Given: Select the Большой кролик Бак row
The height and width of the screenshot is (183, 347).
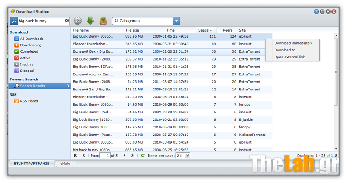Looking at the screenshot, I should click(172, 74).
